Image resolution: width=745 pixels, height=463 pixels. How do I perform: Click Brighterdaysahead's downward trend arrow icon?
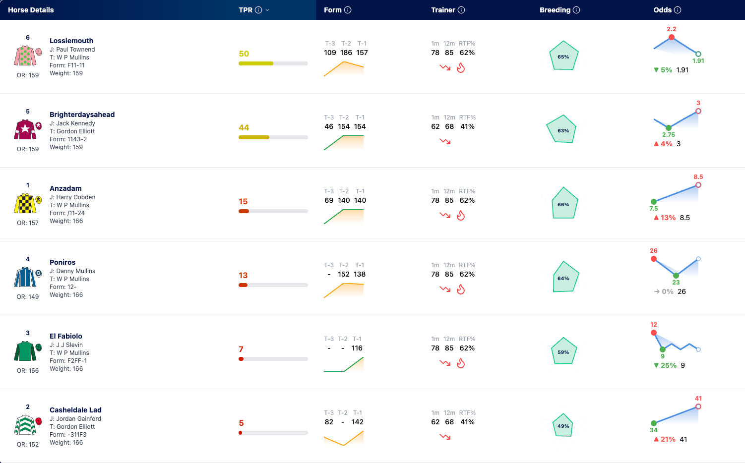point(445,142)
